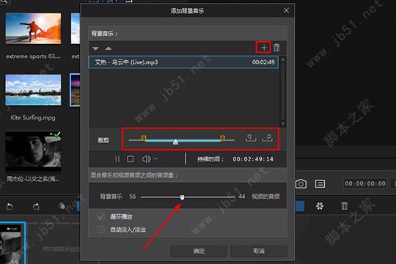Click the duration timecode 00:02:49:14

(x=253, y=159)
